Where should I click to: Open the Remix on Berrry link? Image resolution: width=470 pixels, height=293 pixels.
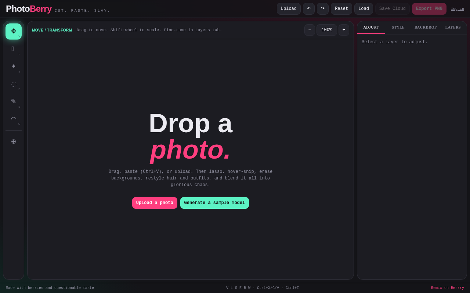(x=448, y=288)
